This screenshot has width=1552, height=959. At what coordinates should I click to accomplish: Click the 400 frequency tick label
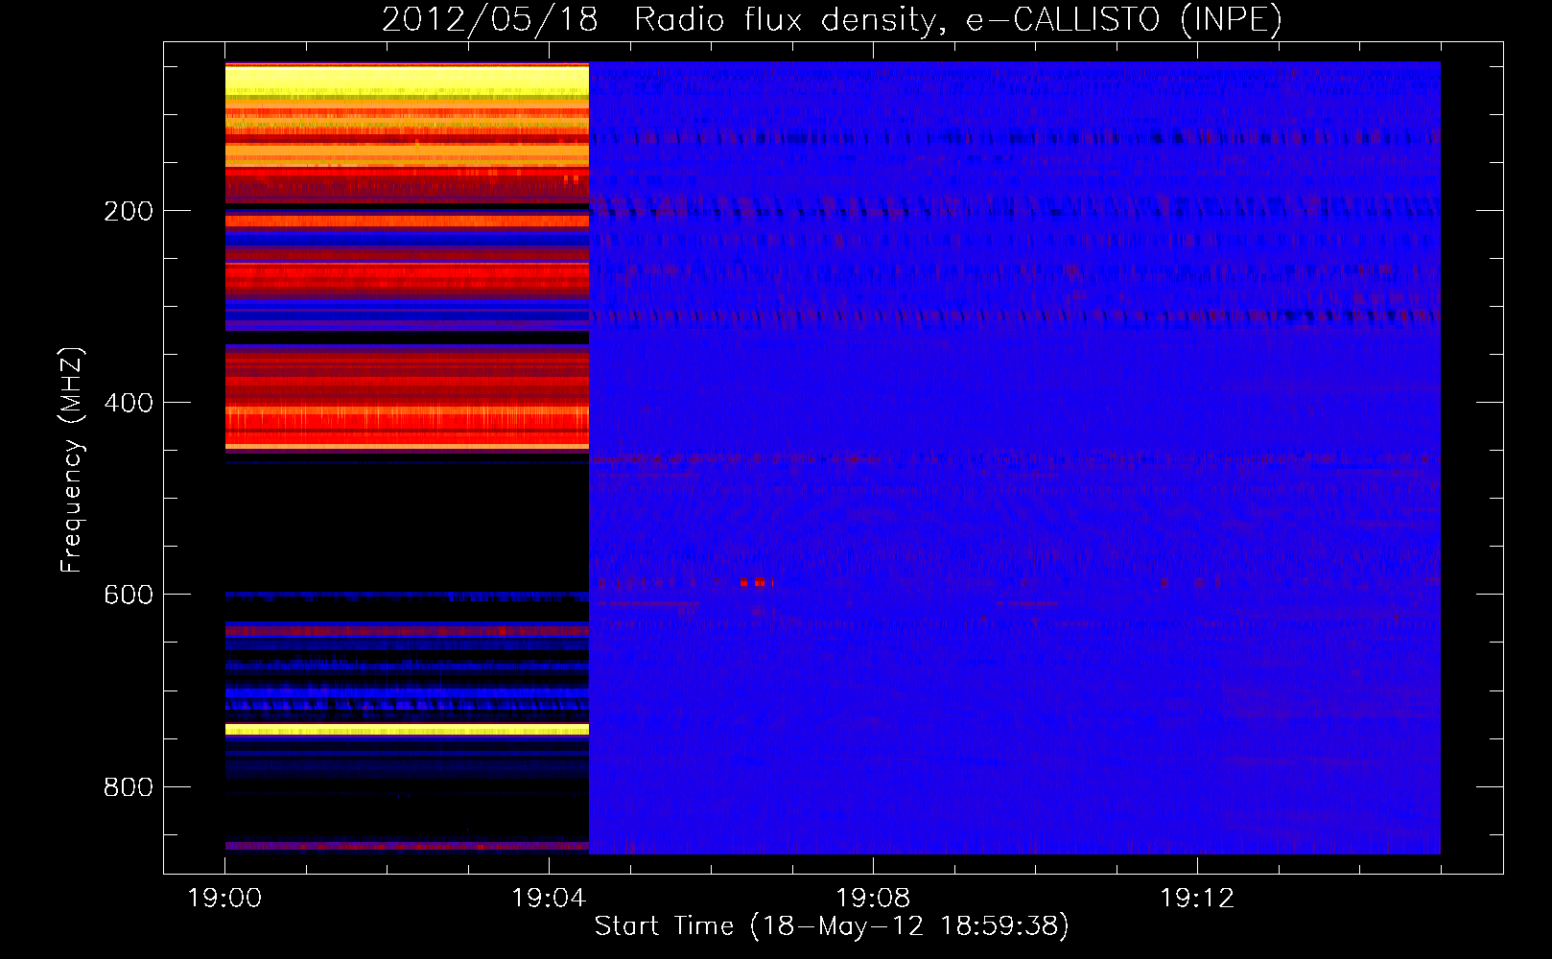(x=129, y=403)
